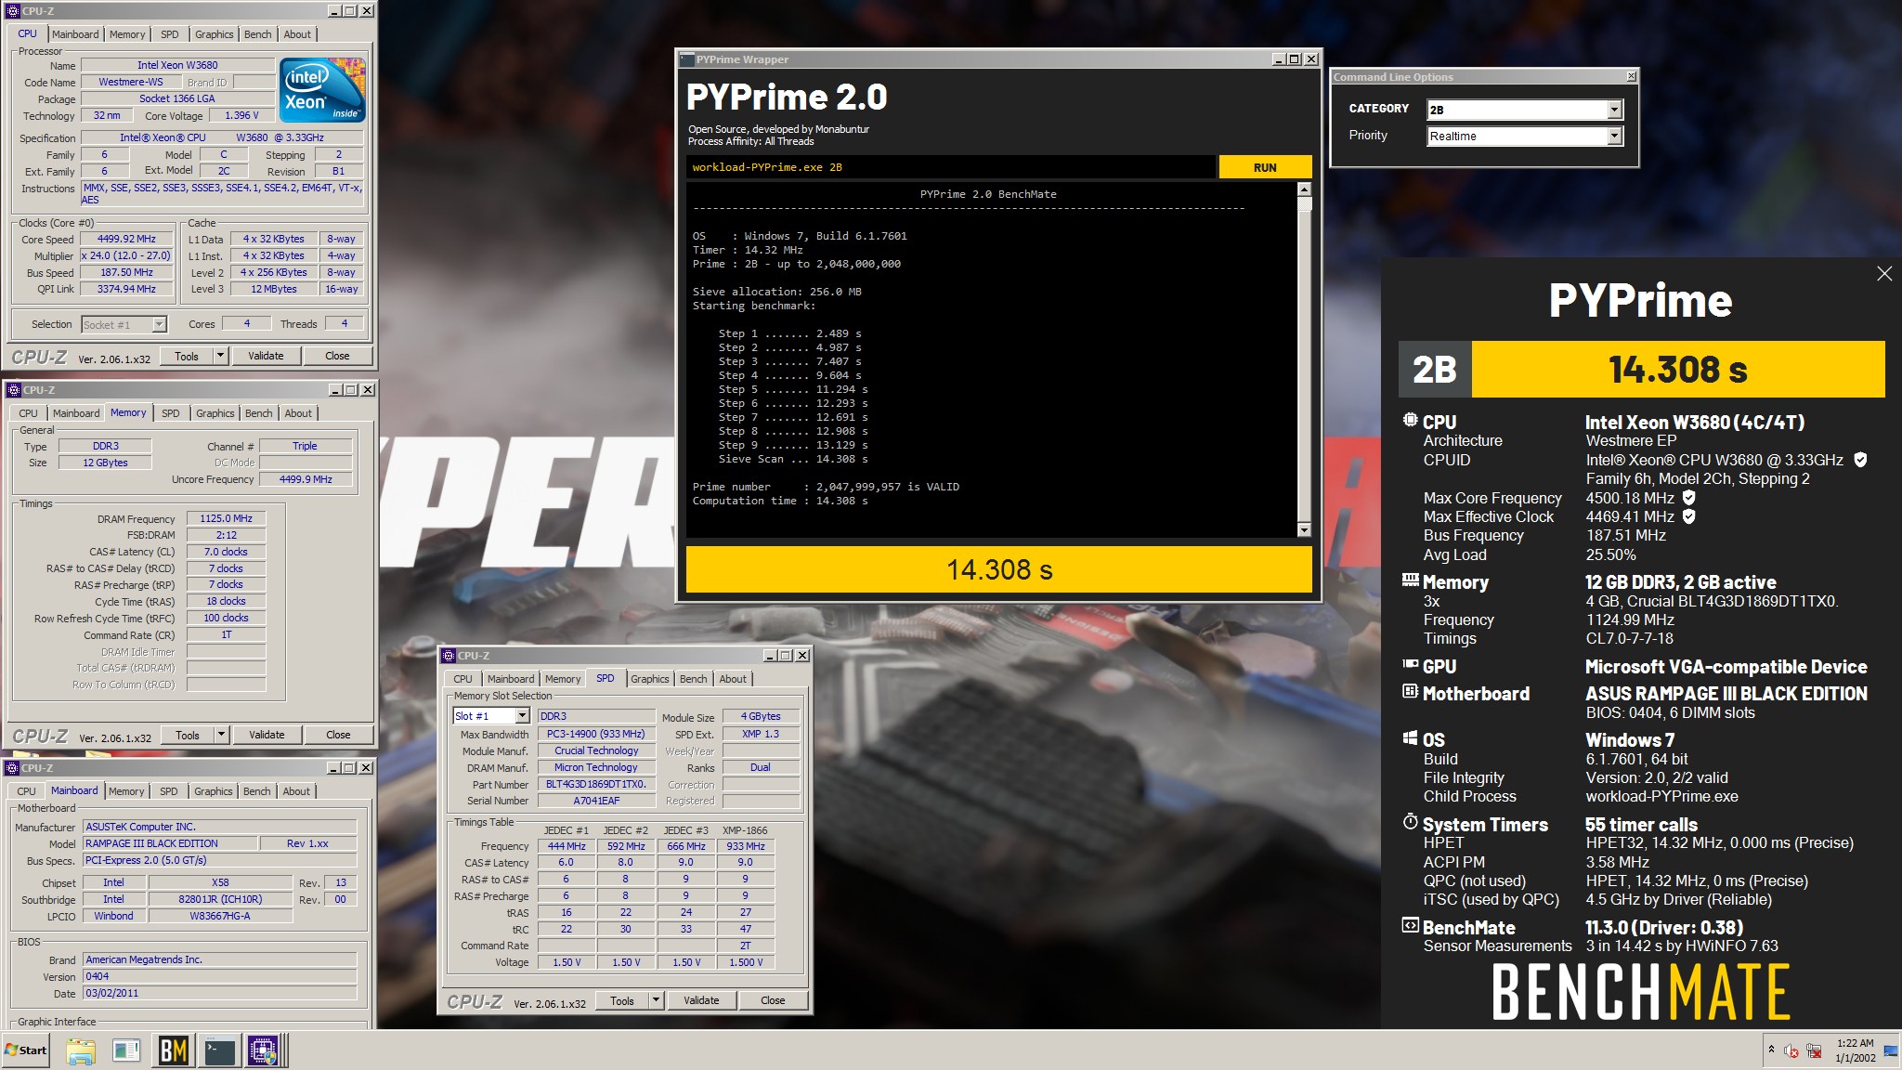Expand Tools arrow in CPU-Z Memory window
Image resolution: width=1902 pixels, height=1070 pixels.
221,735
